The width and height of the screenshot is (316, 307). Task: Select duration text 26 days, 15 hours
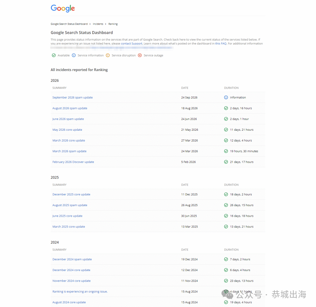click(242, 205)
